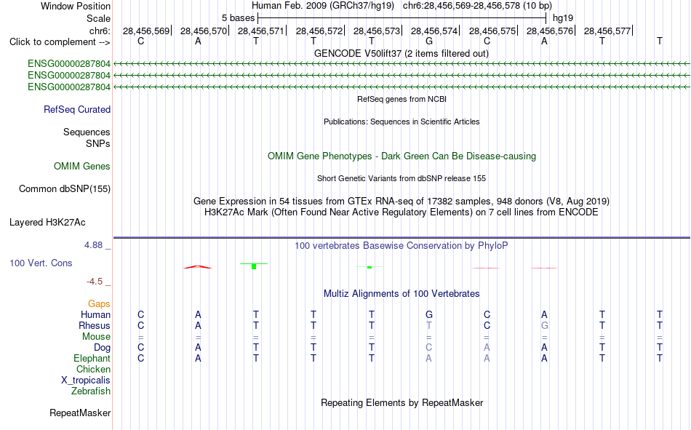Click 'Repeating Elements by RepeatMasker' title

pyautogui.click(x=402, y=402)
